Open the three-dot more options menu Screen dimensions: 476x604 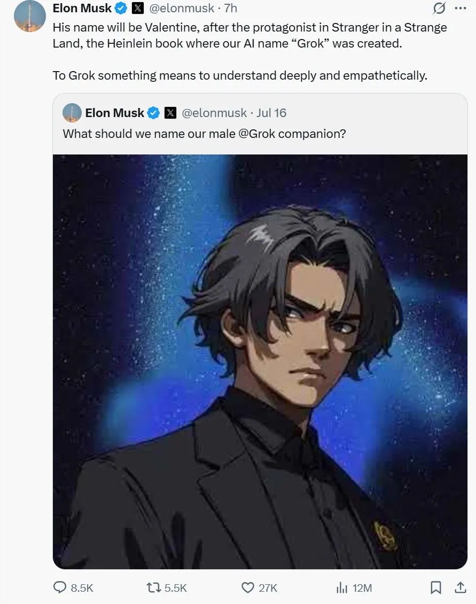pyautogui.click(x=461, y=8)
